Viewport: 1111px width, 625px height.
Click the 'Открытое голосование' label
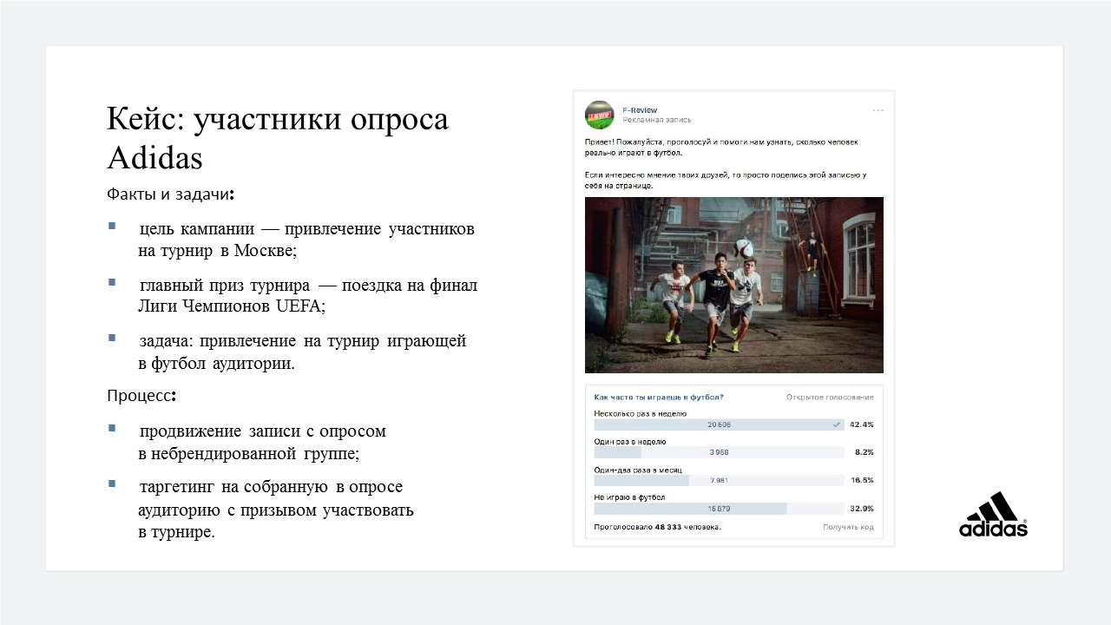830,397
